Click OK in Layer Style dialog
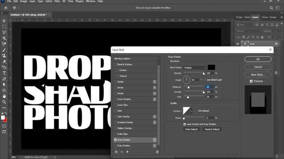 point(258,59)
